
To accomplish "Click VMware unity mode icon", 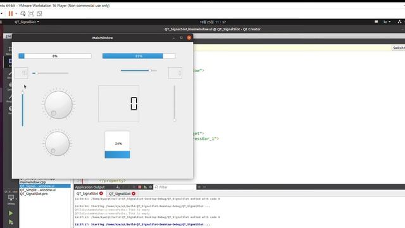I will [x=39, y=13].
